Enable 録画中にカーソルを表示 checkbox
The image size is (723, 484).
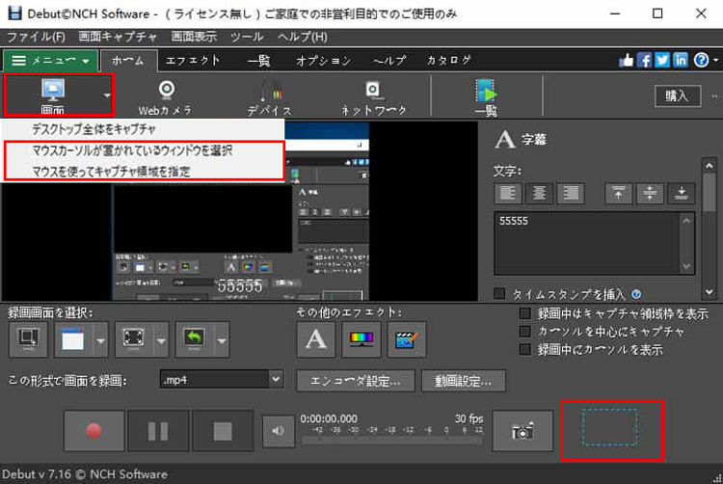pyautogui.click(x=524, y=349)
